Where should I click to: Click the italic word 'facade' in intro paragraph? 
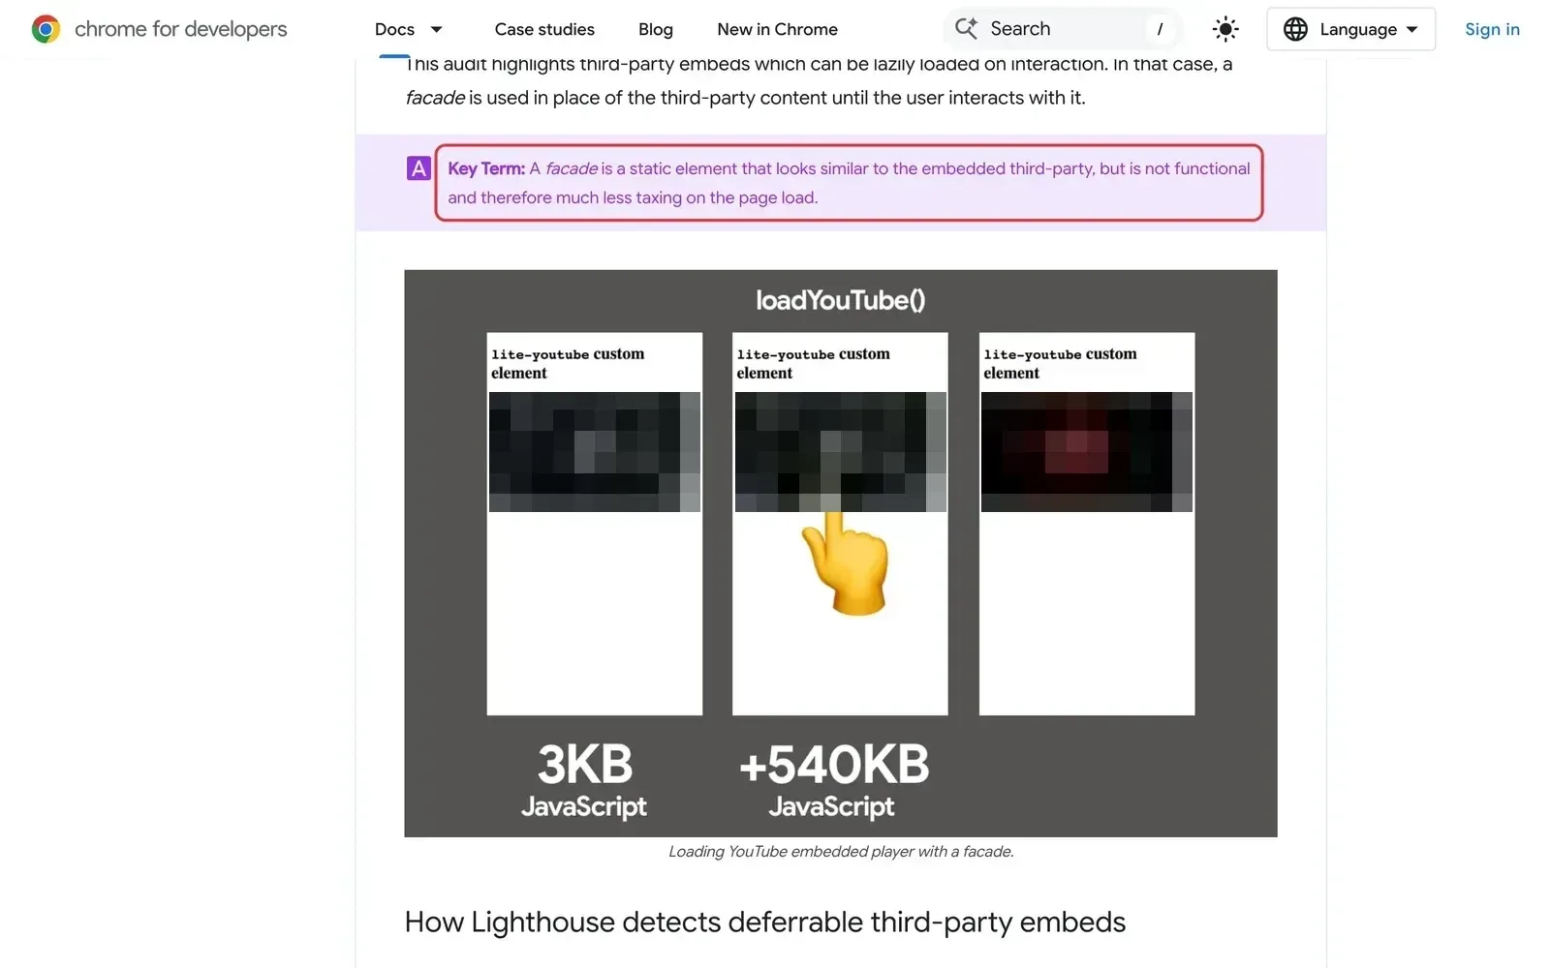pyautogui.click(x=435, y=98)
